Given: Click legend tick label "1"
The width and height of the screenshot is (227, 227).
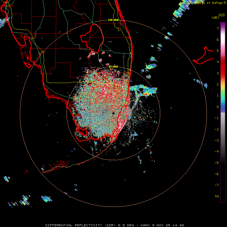Looking at the screenshot, I should point(218,96).
